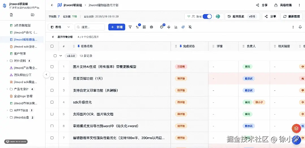Click the collaborator avatar next to switch

pyautogui.click(x=218, y=17)
